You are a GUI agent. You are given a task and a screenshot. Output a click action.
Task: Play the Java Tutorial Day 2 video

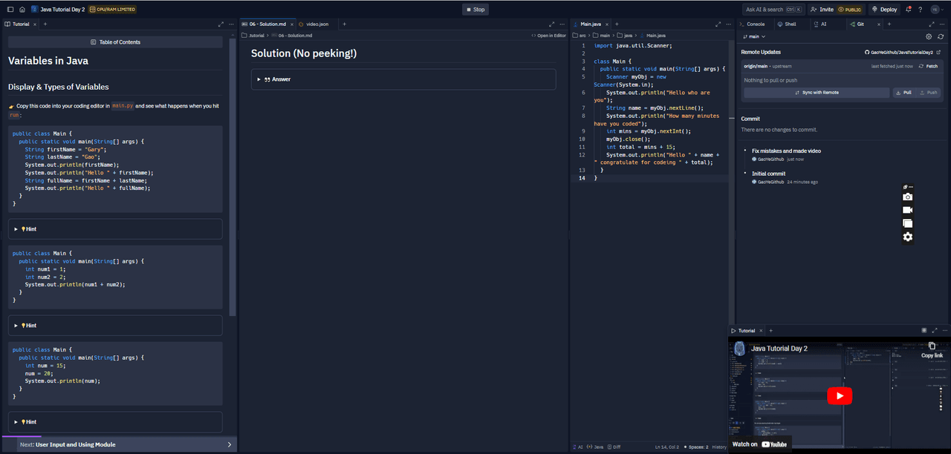pos(840,396)
